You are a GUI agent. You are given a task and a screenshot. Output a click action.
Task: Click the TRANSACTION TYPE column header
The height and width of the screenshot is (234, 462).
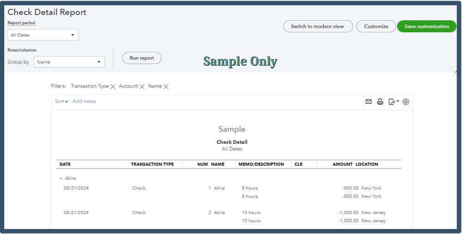(152, 164)
